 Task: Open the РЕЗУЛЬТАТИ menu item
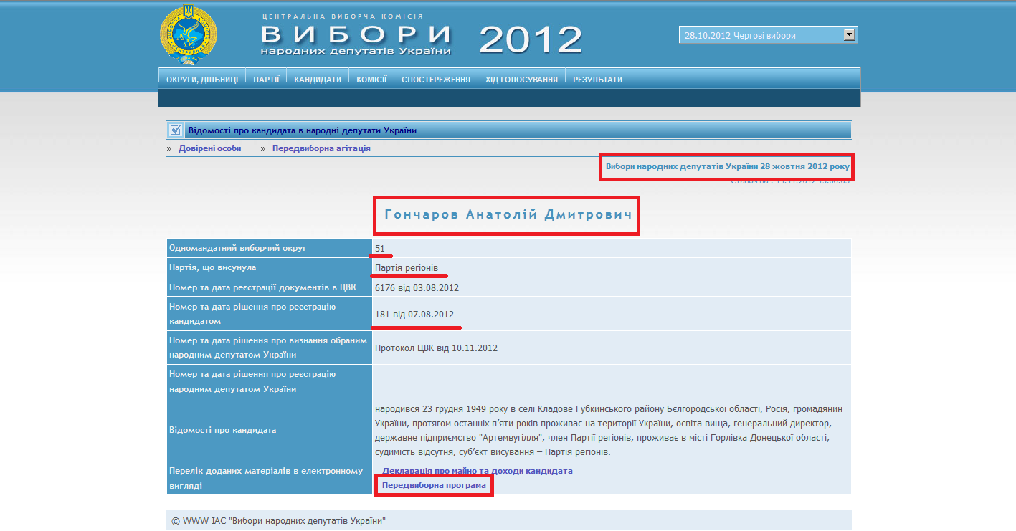tap(597, 80)
